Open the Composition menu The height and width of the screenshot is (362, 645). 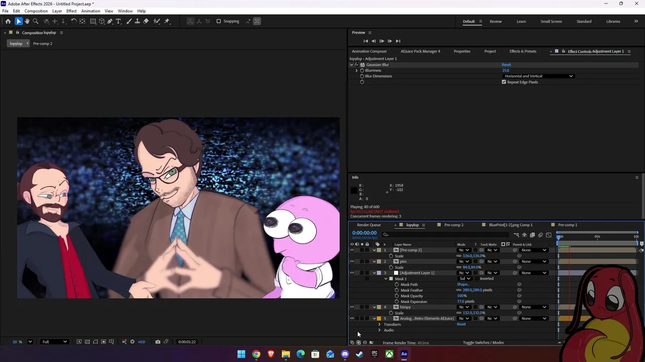[36, 11]
